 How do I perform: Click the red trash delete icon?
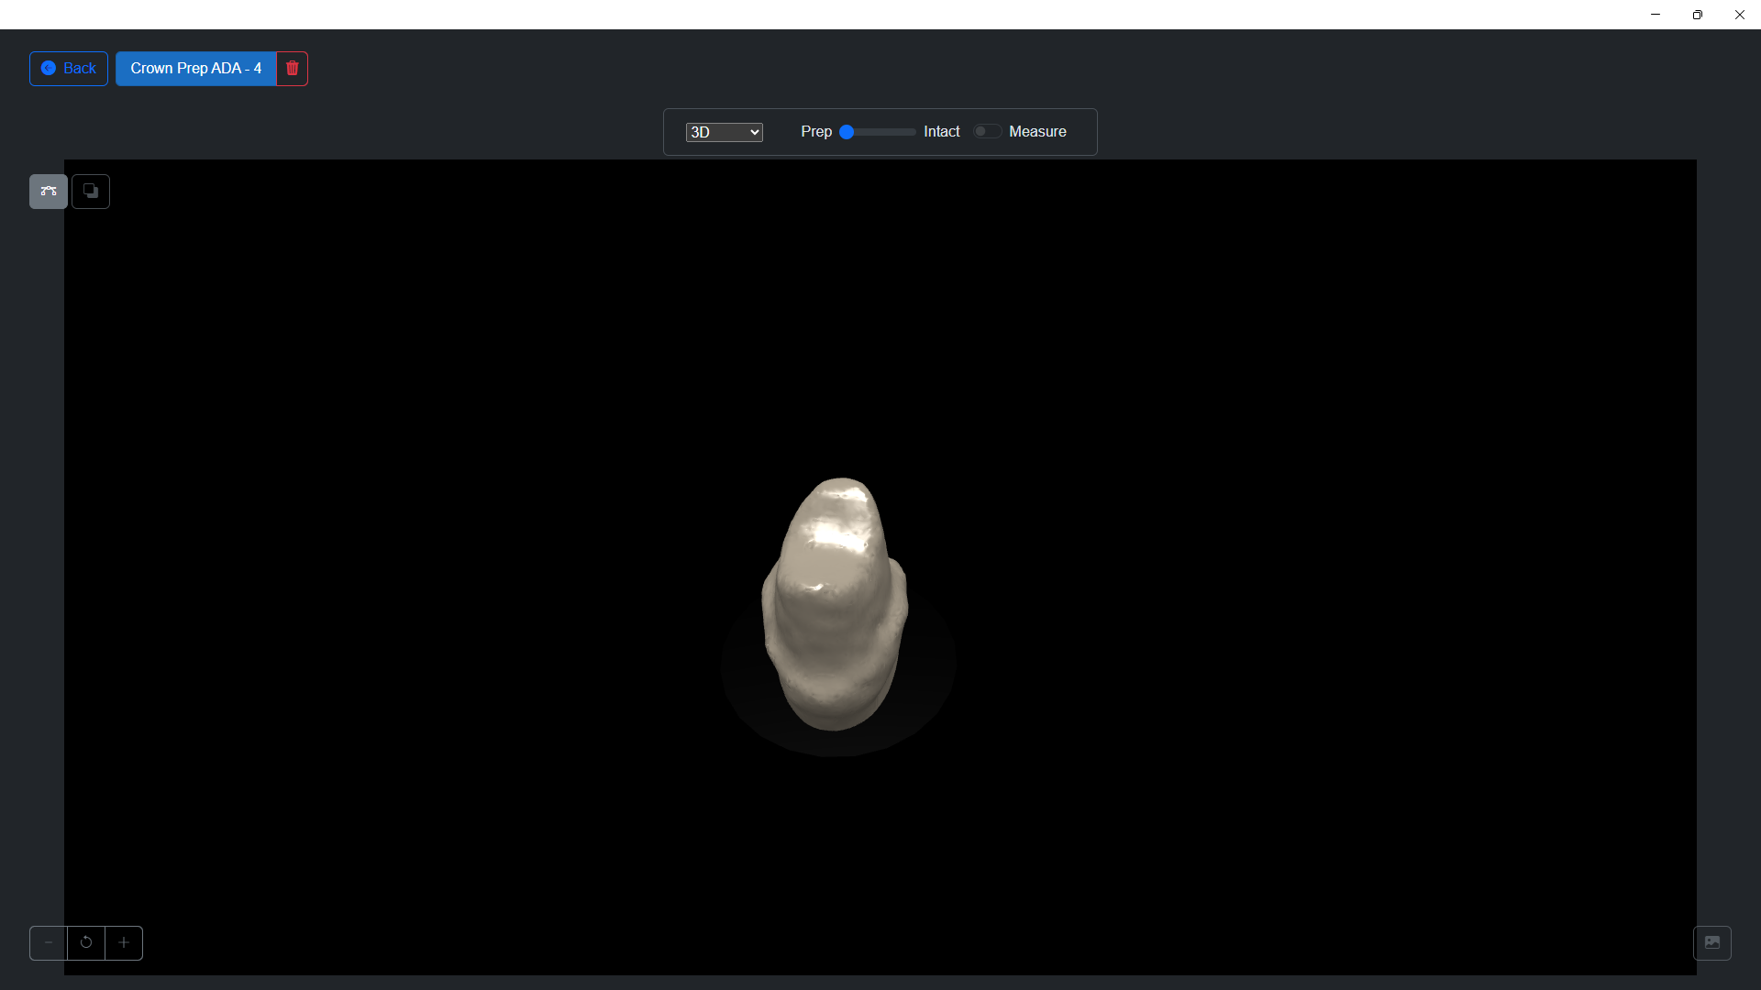pos(292,69)
